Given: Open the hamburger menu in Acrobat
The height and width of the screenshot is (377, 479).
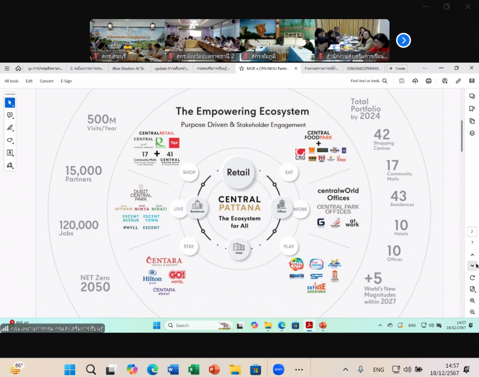Looking at the screenshot, I should pos(7,68).
